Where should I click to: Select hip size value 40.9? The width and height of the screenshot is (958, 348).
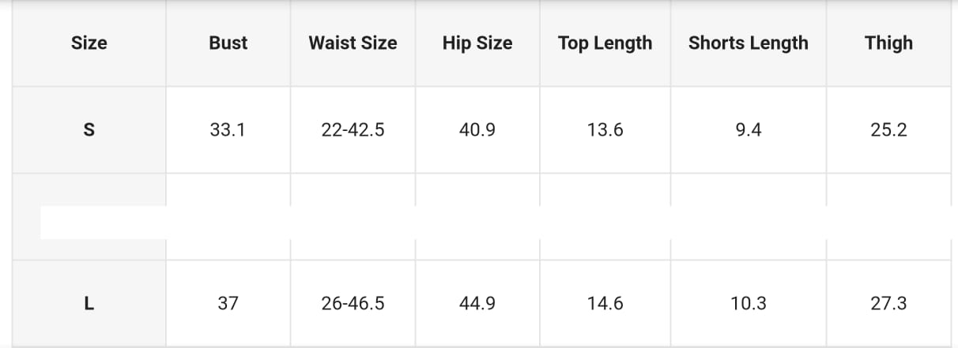click(477, 130)
